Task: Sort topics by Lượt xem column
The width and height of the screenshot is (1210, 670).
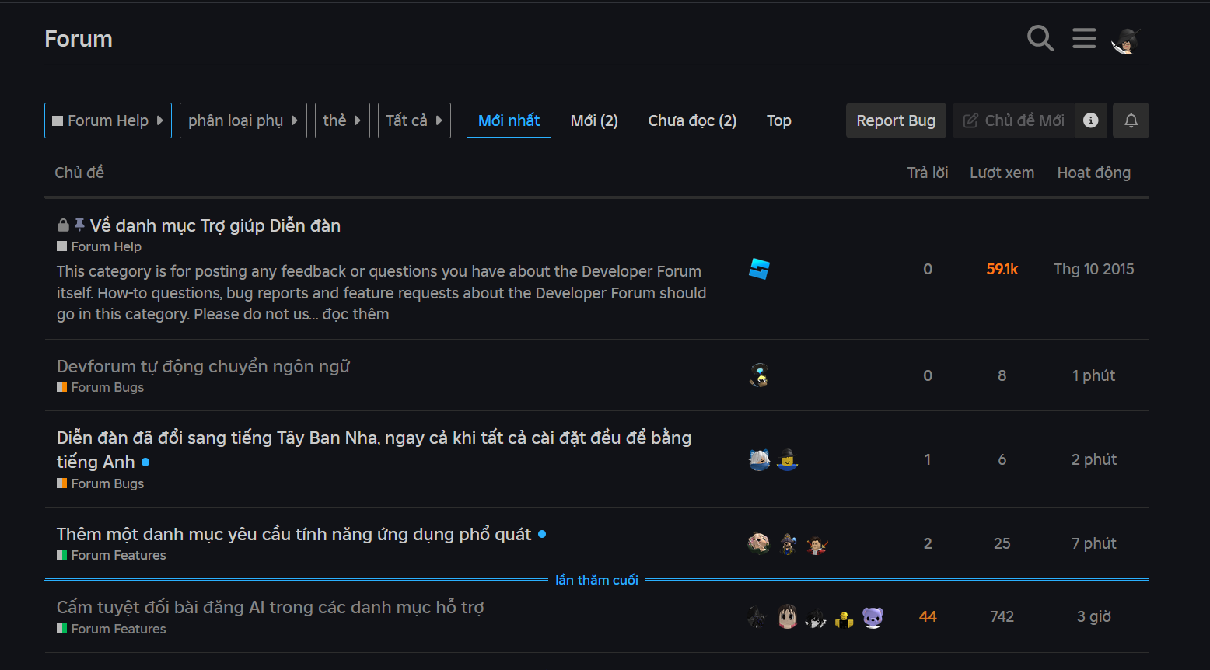Action: click(1002, 172)
